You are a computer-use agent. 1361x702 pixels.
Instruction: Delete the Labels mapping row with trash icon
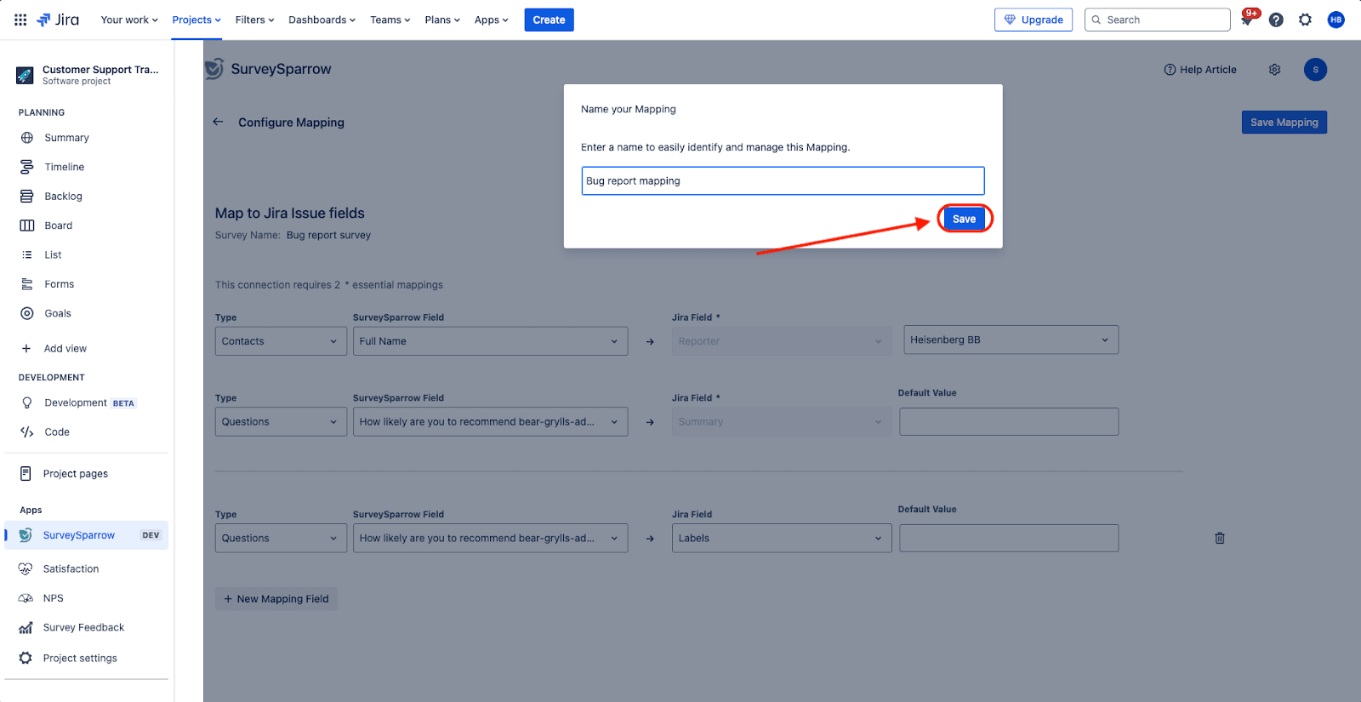(x=1220, y=538)
